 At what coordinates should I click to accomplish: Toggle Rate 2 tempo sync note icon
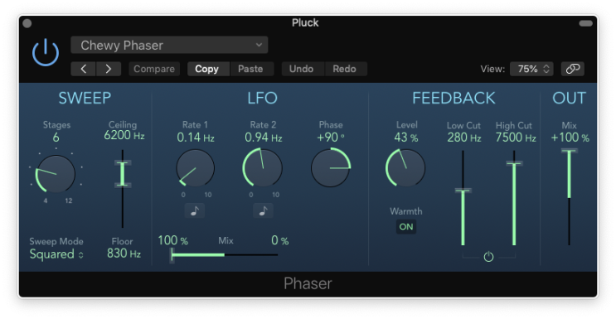tap(263, 211)
